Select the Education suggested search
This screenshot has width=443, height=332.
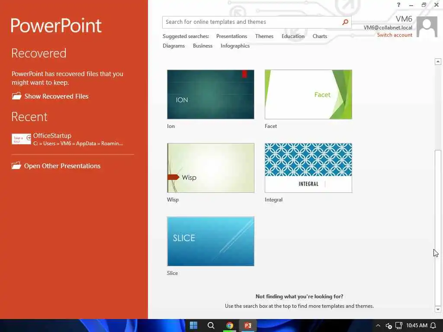(293, 36)
